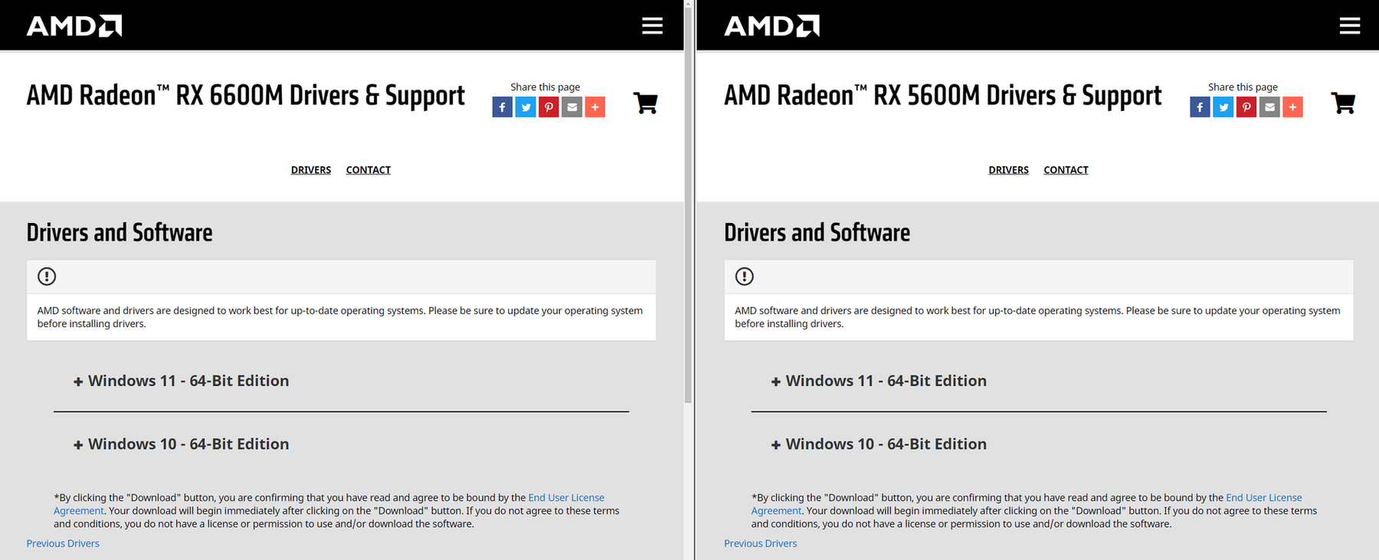Open hamburger menu on RX 5600M page
This screenshot has width=1379, height=560.
[1349, 26]
